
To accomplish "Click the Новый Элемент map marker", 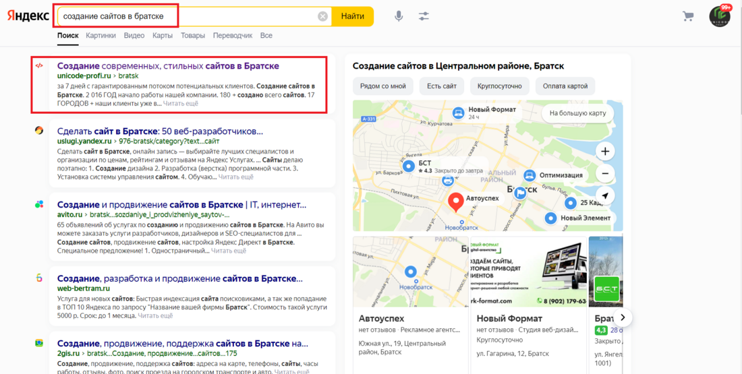I will [x=550, y=218].
